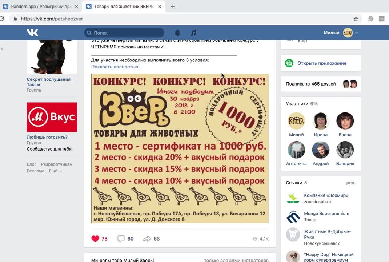Open the Happy Dog link
This screenshot has height=262, width=389.
[329, 257]
